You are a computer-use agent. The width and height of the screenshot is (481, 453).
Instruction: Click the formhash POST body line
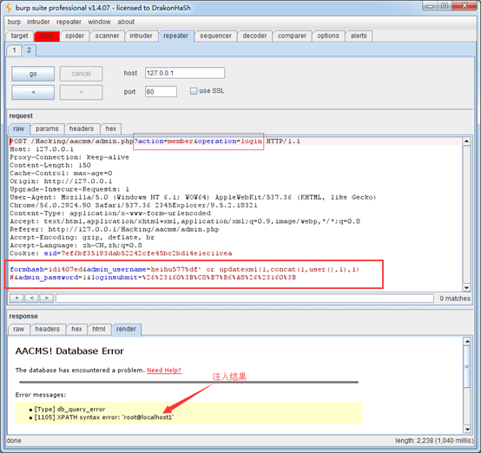pos(184,270)
